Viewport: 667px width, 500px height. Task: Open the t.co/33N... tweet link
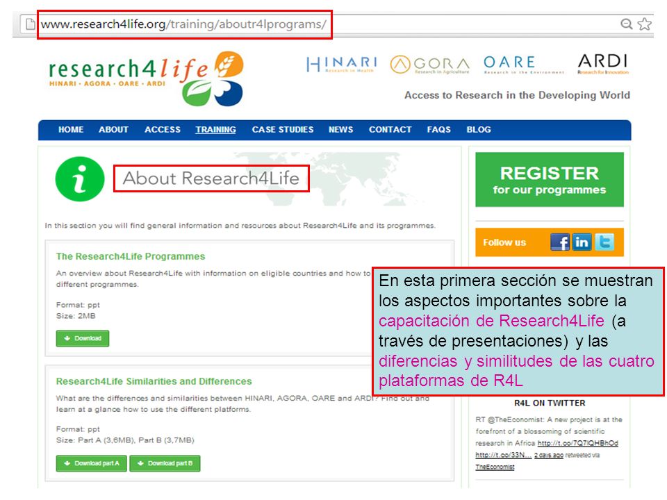pos(503,455)
